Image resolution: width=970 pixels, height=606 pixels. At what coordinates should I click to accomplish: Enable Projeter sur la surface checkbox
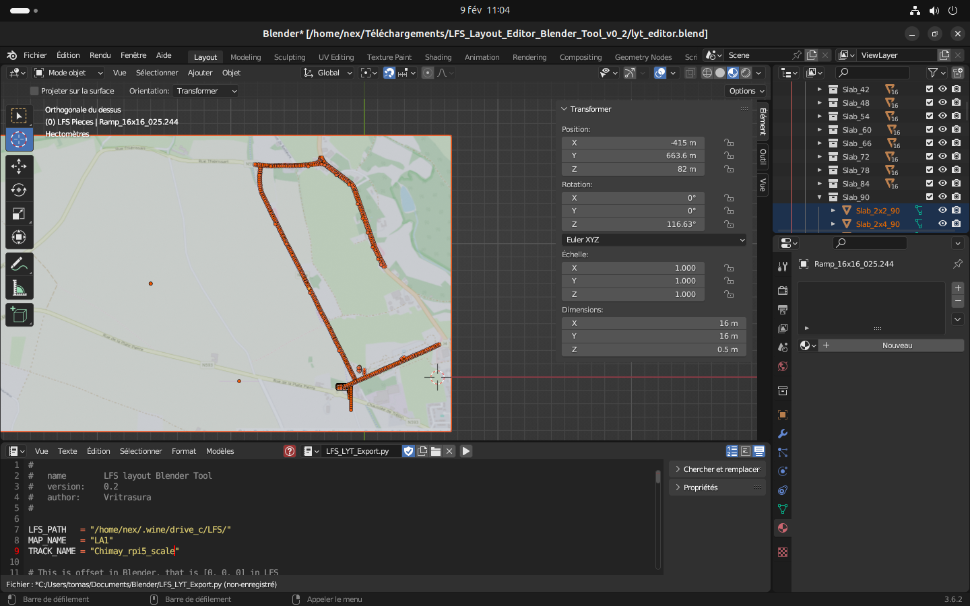pos(34,91)
